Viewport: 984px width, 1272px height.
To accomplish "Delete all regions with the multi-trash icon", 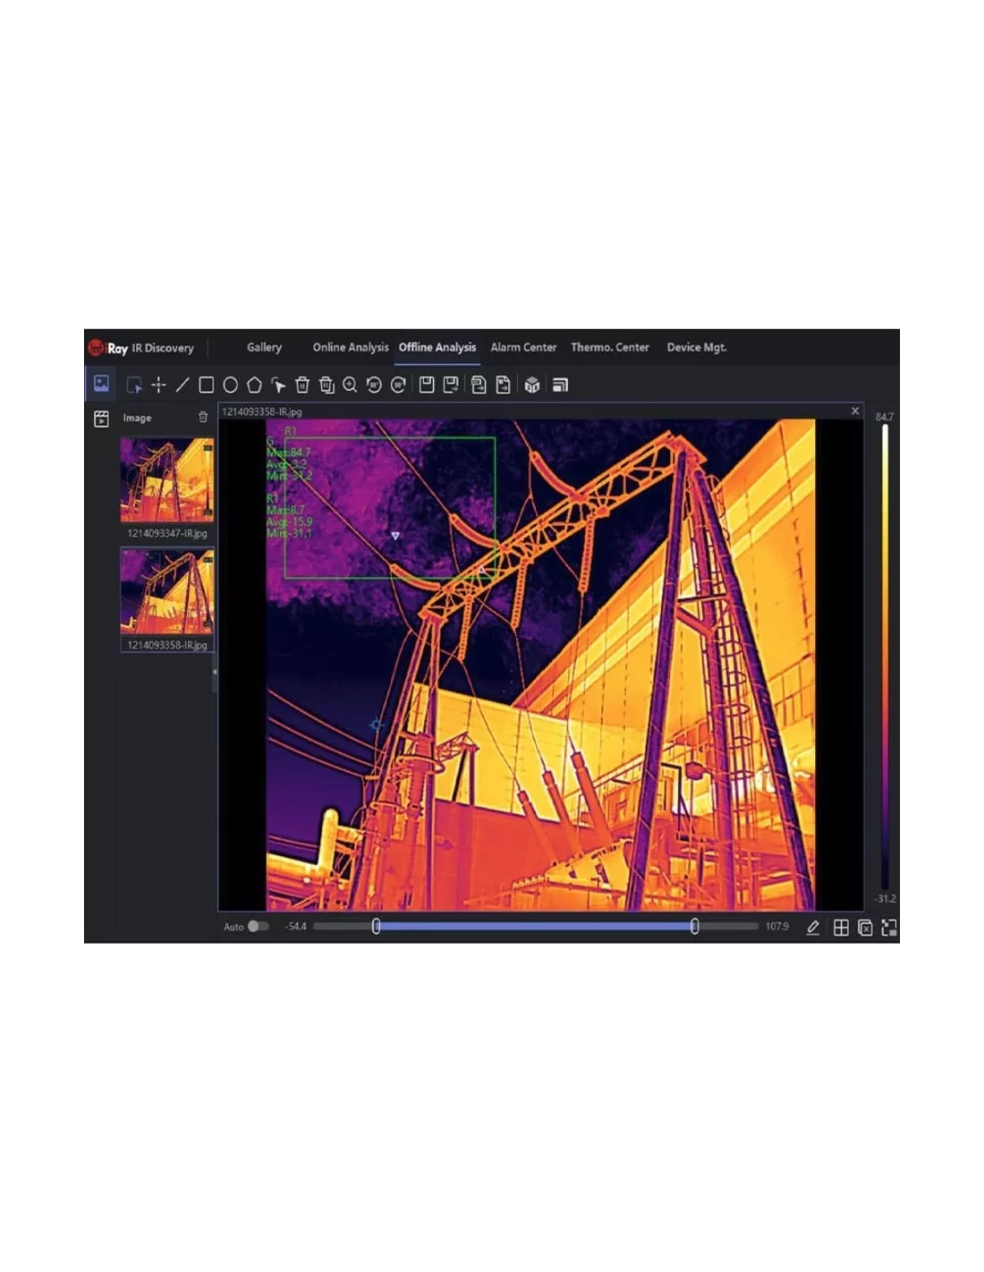I will (x=327, y=386).
